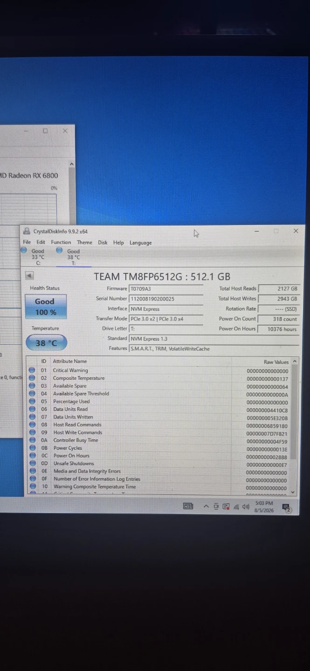This screenshot has height=671, width=310.
Task: Click the status dot for Composite Temperature
Action: [x=32, y=378]
